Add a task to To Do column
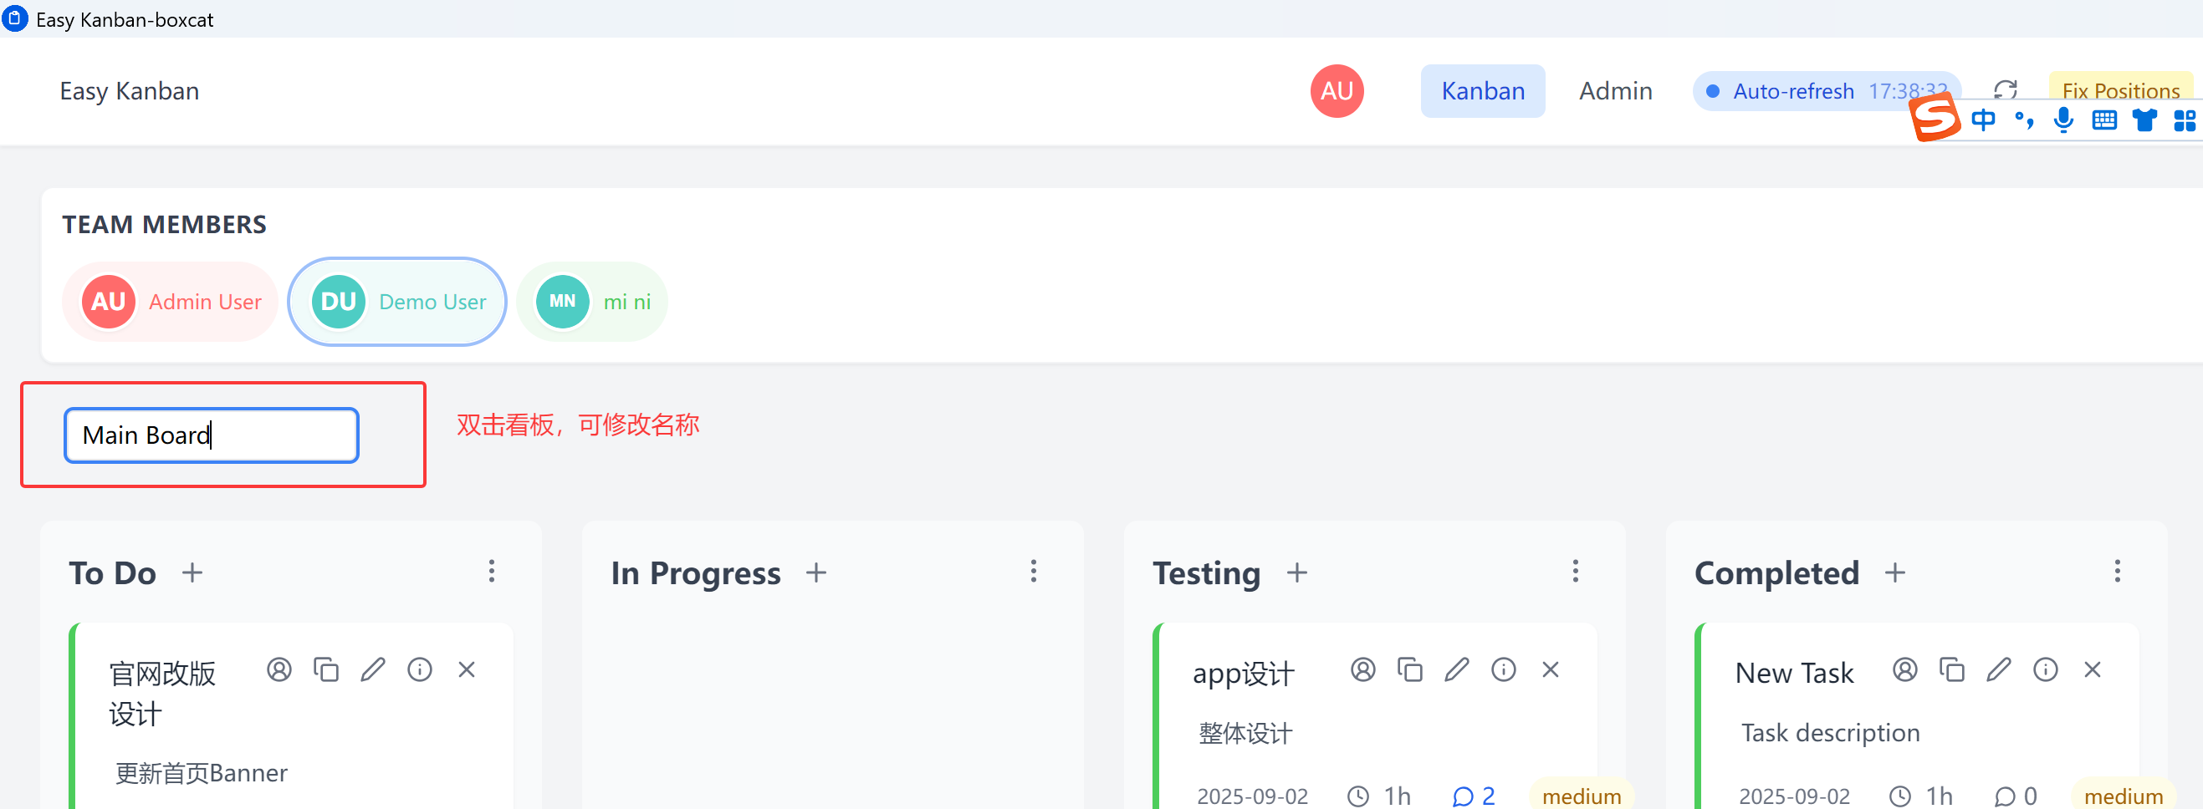The width and height of the screenshot is (2203, 809). (192, 572)
